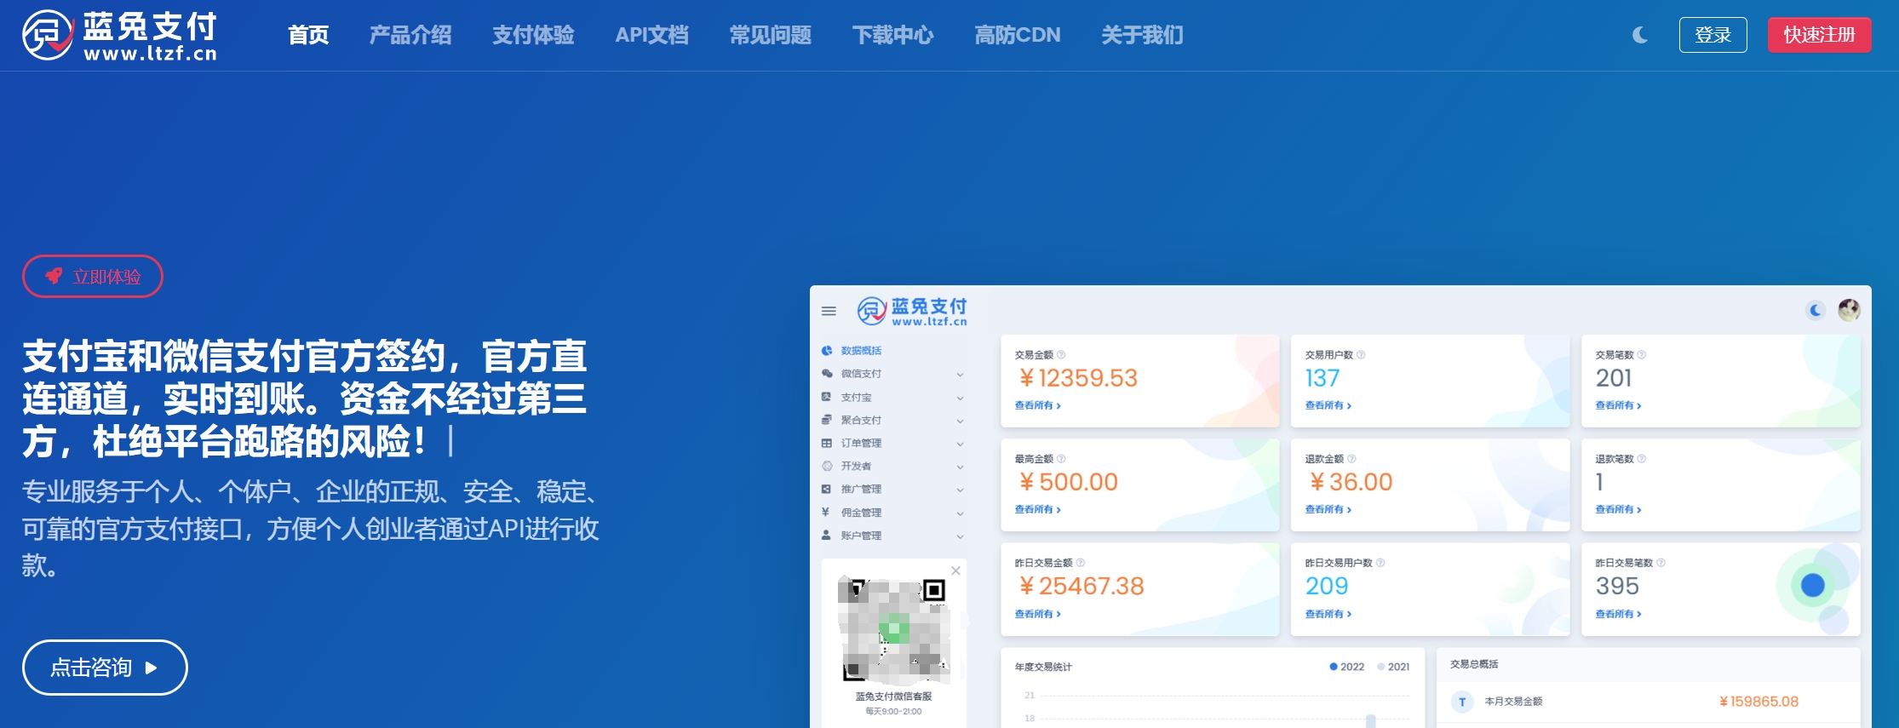This screenshot has height=728, width=1899.
Task: Expand the 开发者 sidebar chevron
Action: pyautogui.click(x=960, y=467)
